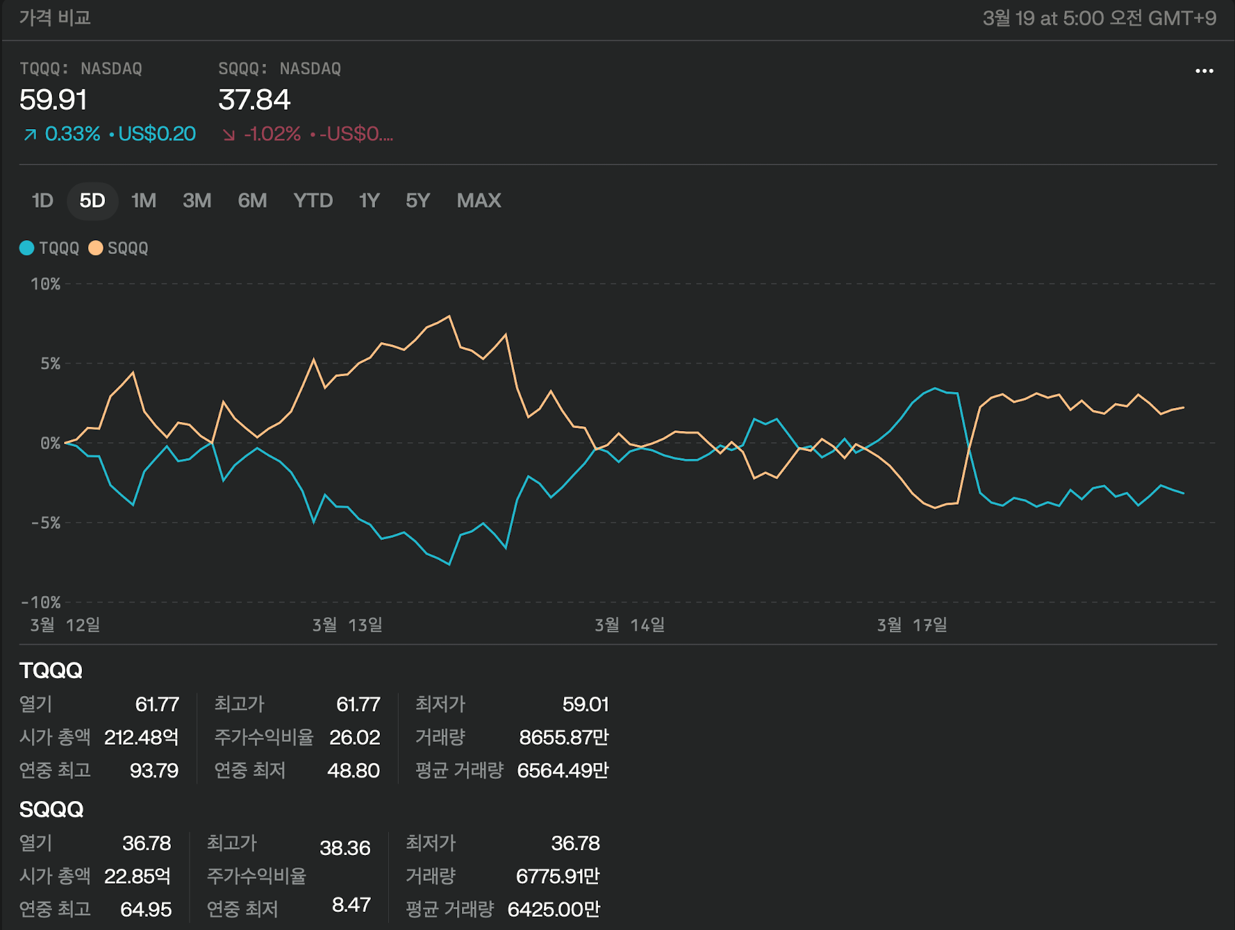Click the SQQQ orange legend dot

click(x=96, y=248)
